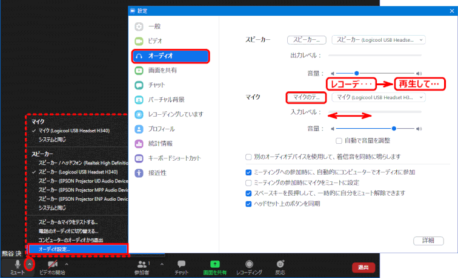The height and width of the screenshot is (278, 458).
Task: Click the 出力レベル meter bar
Action: [375, 55]
